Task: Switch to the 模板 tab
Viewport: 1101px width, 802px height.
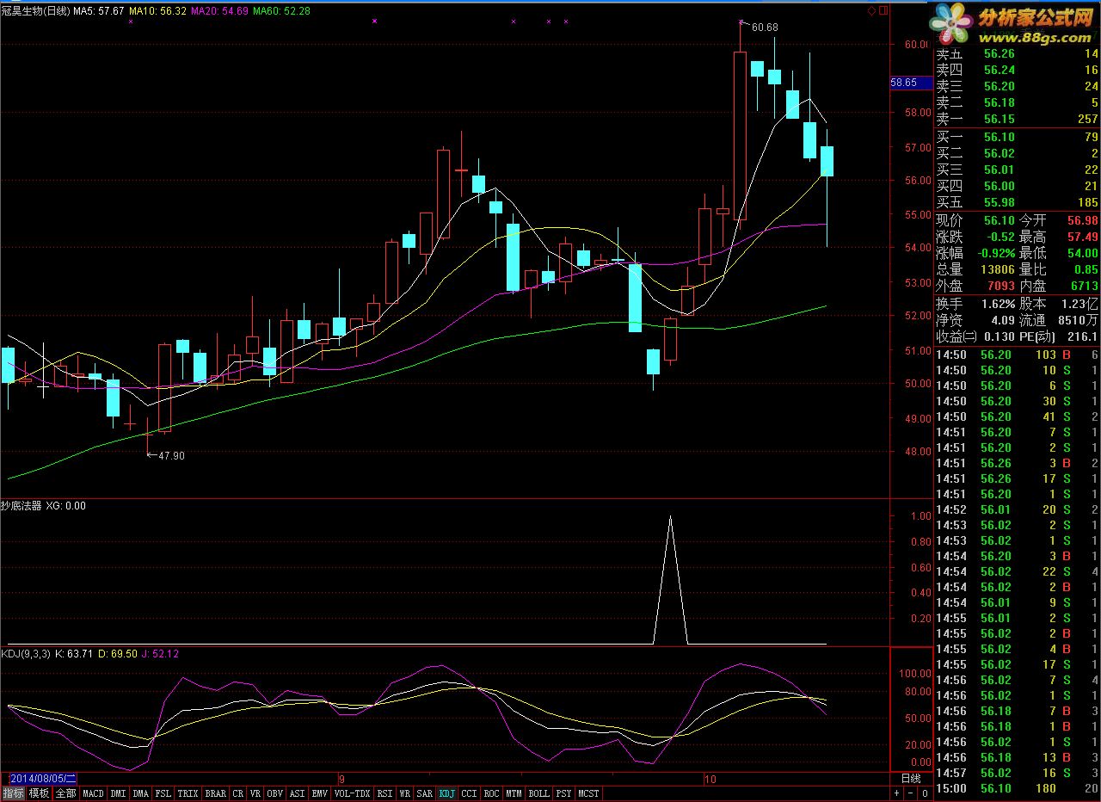Action: 39,793
